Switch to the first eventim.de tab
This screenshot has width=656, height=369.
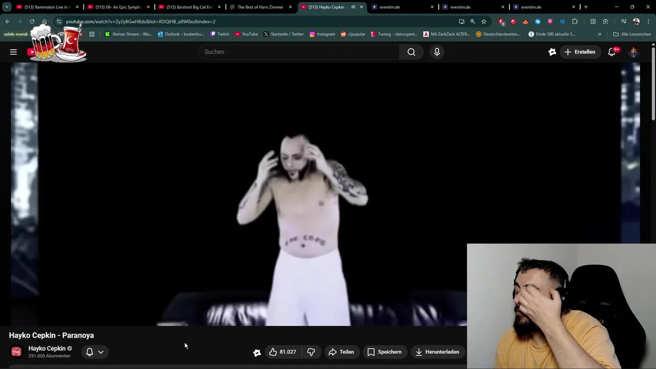pyautogui.click(x=402, y=7)
